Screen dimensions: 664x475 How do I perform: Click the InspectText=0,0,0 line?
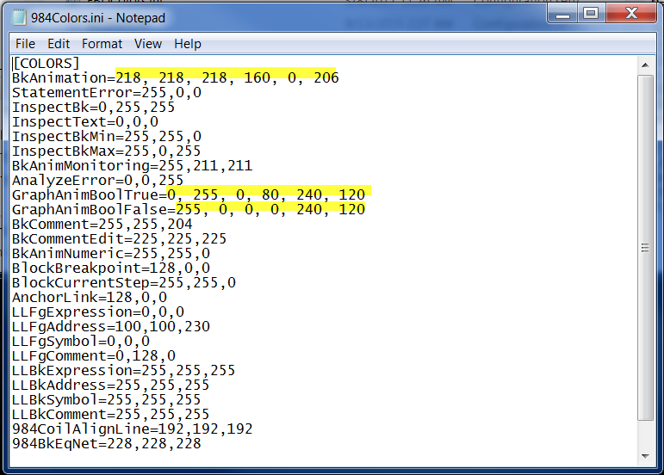coord(85,122)
